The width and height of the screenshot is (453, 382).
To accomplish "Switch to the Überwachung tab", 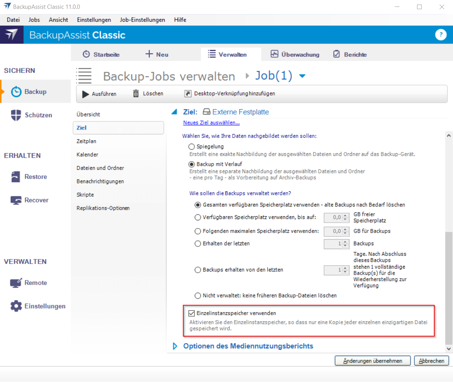I will pos(295,55).
